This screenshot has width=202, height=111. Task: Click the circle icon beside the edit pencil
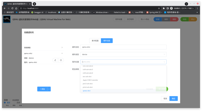[x=61, y=60]
